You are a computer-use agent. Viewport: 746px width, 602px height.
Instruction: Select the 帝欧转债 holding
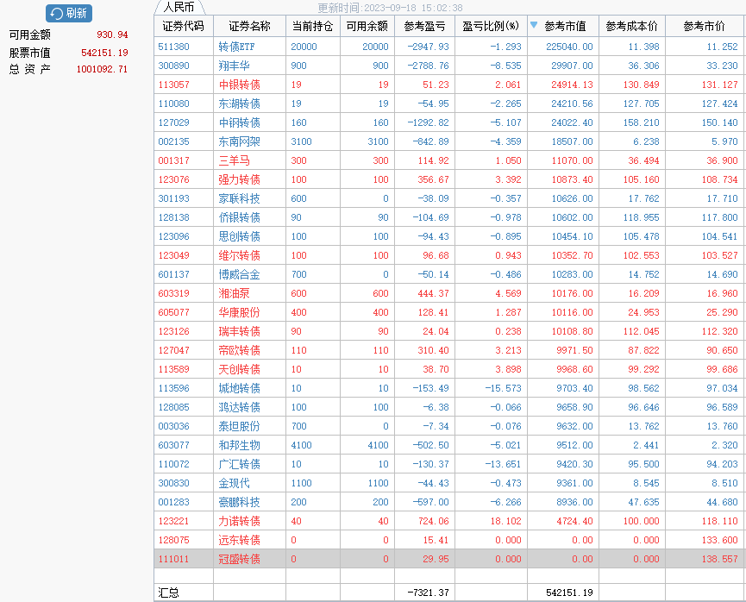click(x=239, y=350)
